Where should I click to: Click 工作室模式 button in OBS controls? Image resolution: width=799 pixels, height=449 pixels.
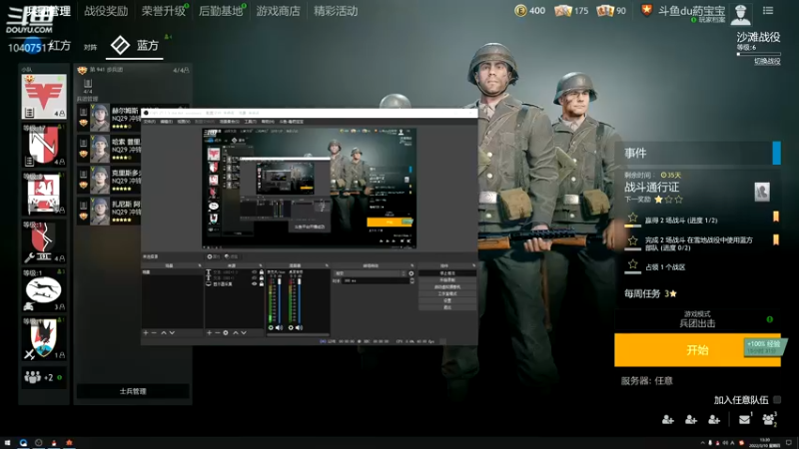(x=447, y=293)
